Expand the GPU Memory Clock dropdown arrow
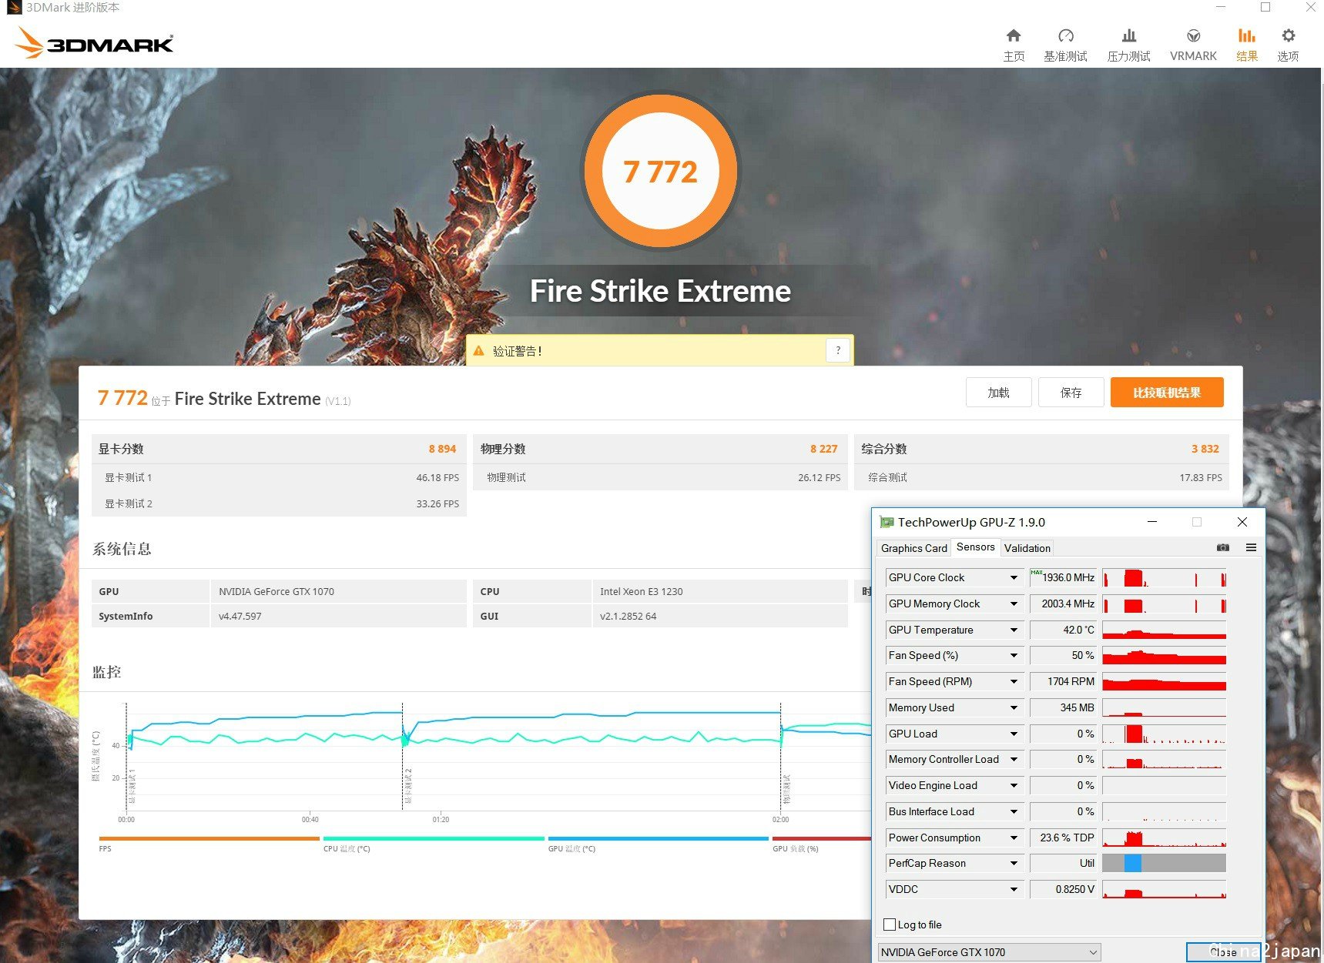Image resolution: width=1324 pixels, height=963 pixels. click(x=1014, y=604)
